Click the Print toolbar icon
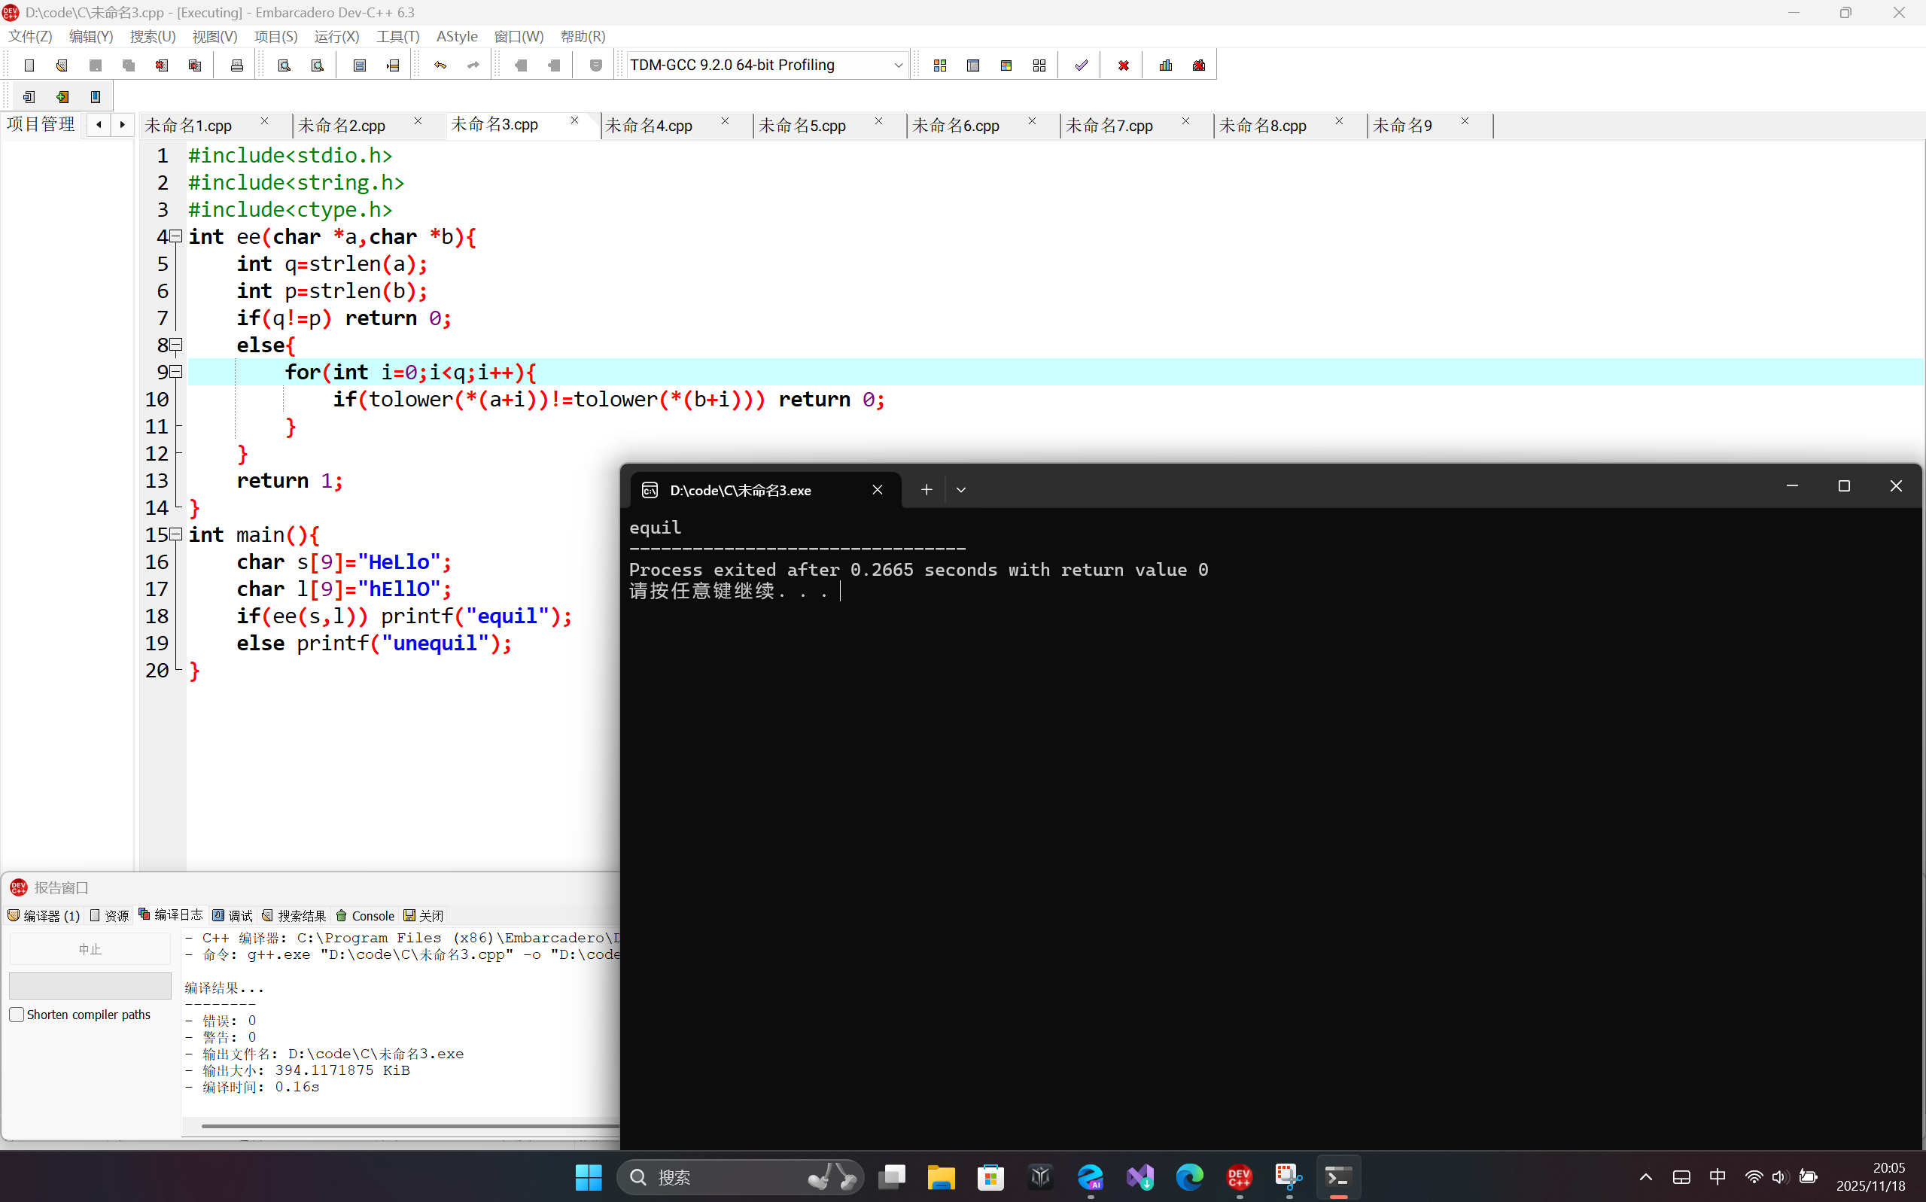 tap(236, 65)
